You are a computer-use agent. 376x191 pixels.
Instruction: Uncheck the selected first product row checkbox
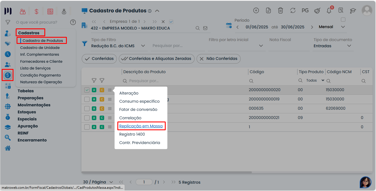pyautogui.click(x=87, y=90)
